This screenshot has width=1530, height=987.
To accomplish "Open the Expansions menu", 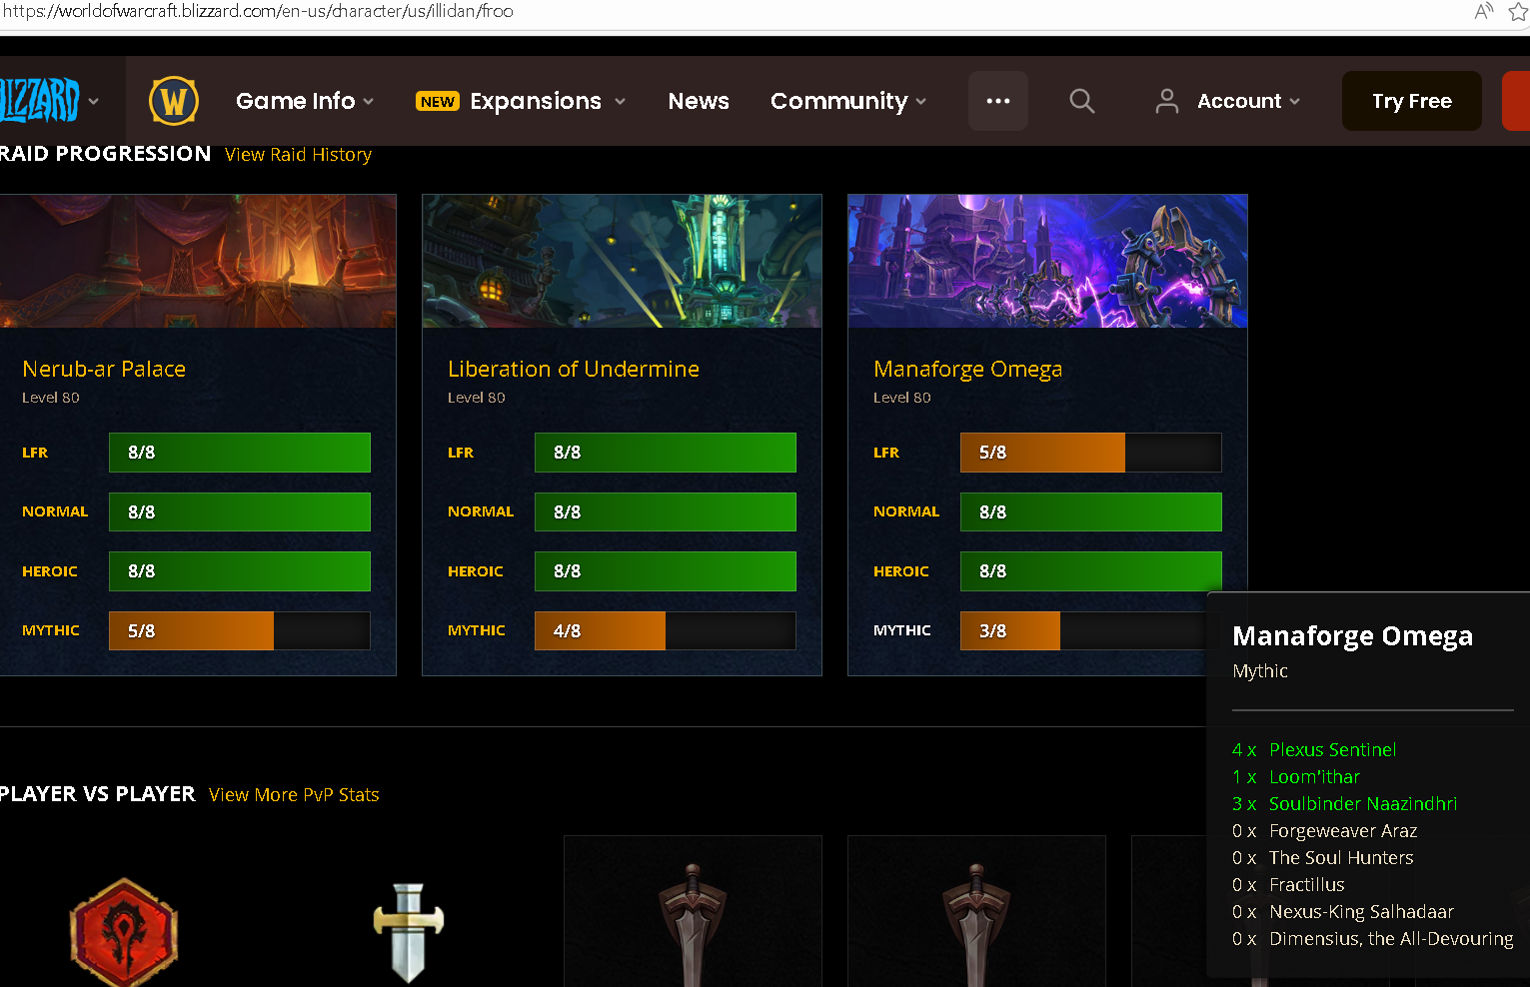I will [x=521, y=101].
